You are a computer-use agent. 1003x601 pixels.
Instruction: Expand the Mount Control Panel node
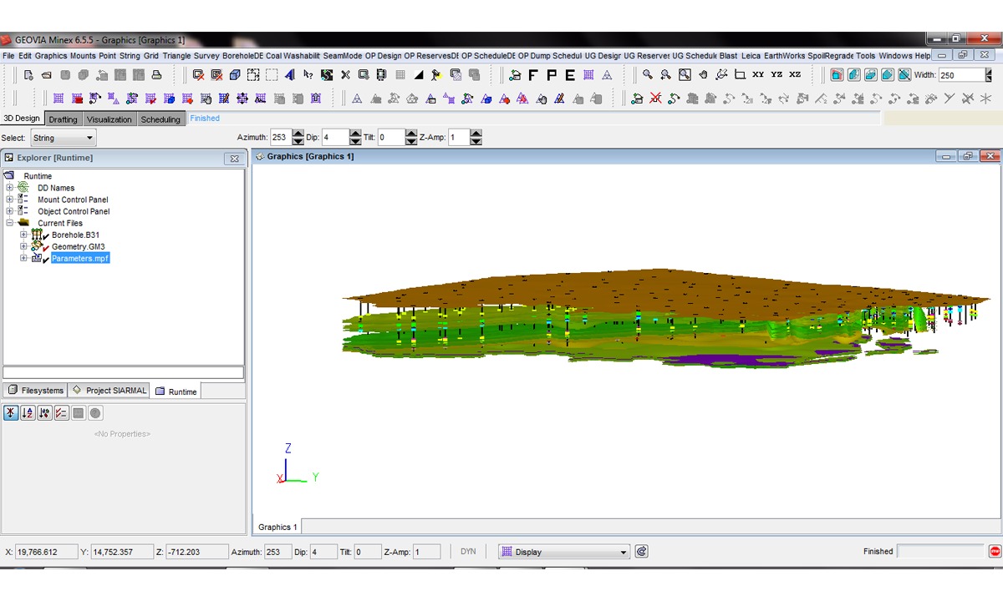[10, 199]
